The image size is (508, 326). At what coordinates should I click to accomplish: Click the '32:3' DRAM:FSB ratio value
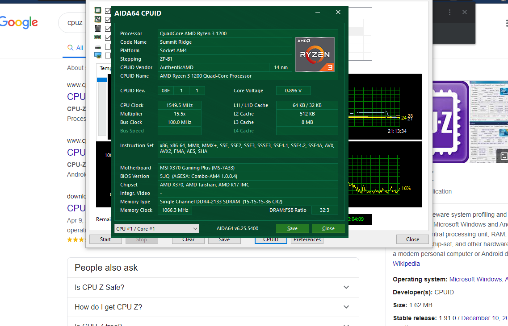pos(324,210)
